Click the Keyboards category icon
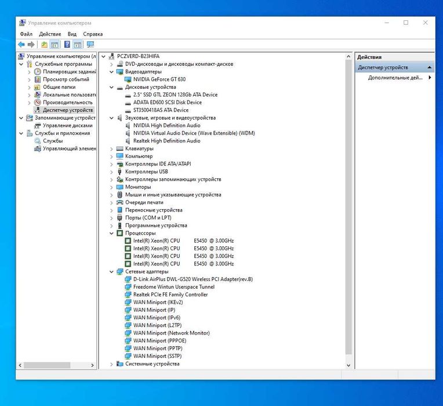The image size is (443, 406). [120, 149]
